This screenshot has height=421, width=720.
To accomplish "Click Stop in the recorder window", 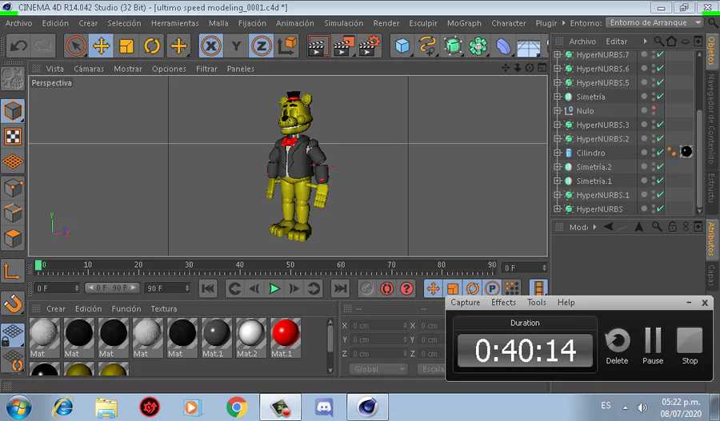I will [690, 346].
